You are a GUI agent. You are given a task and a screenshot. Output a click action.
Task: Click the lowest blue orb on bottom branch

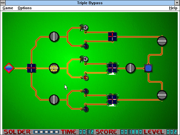coord(85,109)
